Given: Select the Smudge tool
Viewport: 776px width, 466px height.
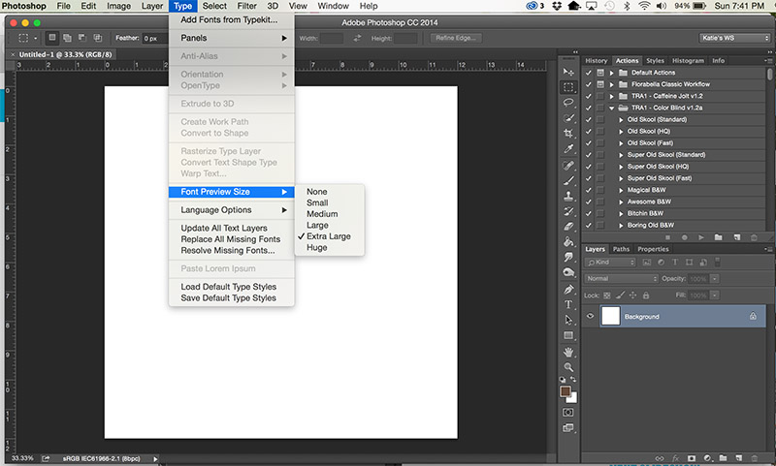Looking at the screenshot, I should coord(568,258).
